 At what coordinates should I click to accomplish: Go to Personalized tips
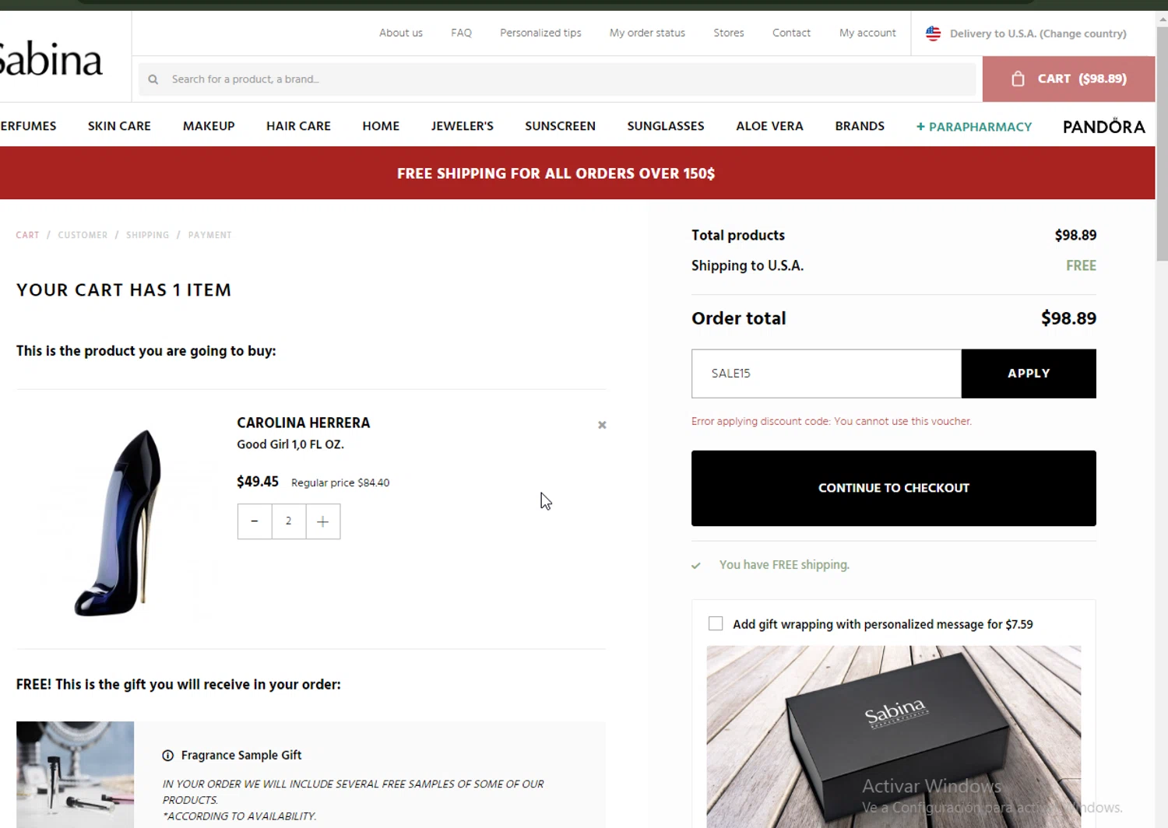click(x=540, y=33)
